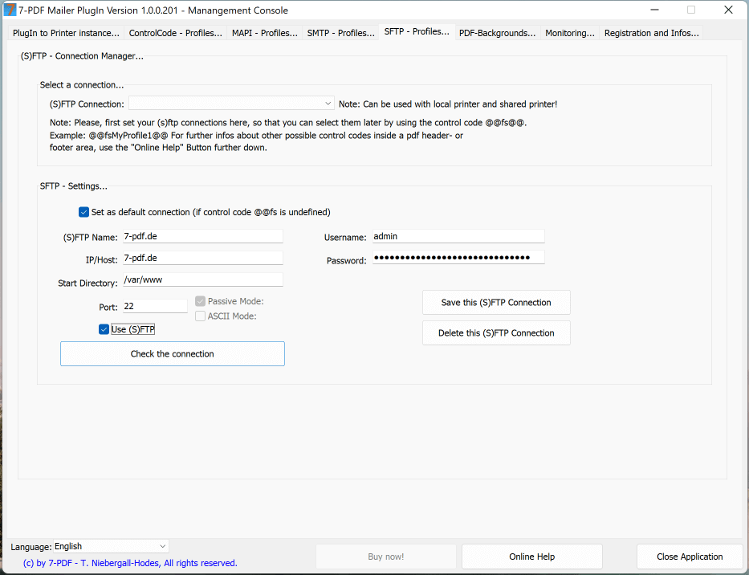Click the 7-PDF app icon in title bar
749x575 pixels.
tap(10, 10)
